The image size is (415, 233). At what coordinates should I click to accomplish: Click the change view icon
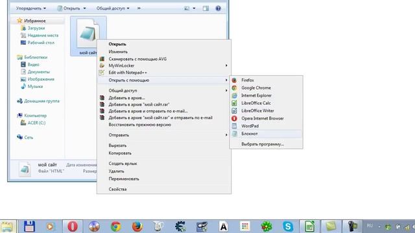[x=187, y=8]
